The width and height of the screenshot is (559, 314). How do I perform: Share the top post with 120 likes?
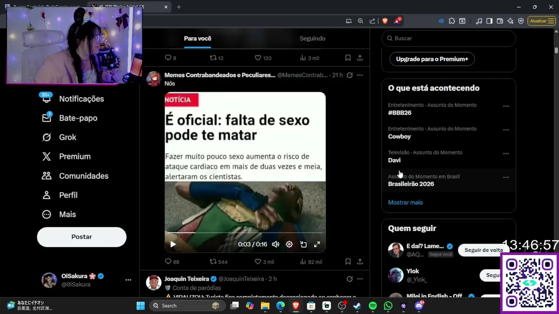point(360,58)
